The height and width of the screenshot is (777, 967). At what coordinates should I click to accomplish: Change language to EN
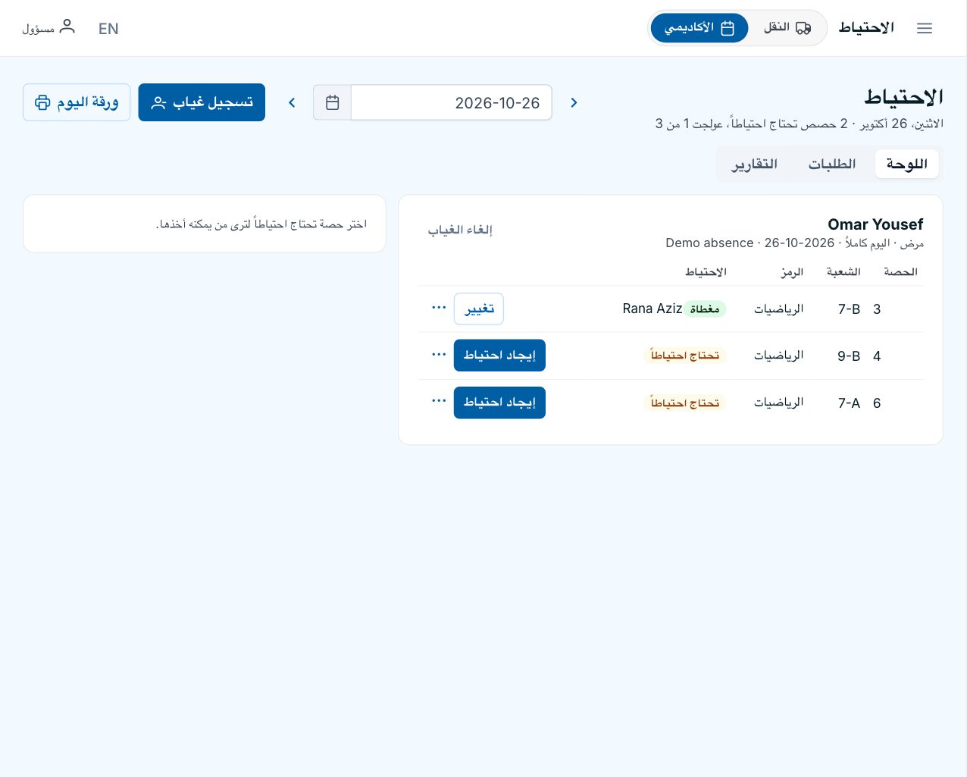point(108,29)
